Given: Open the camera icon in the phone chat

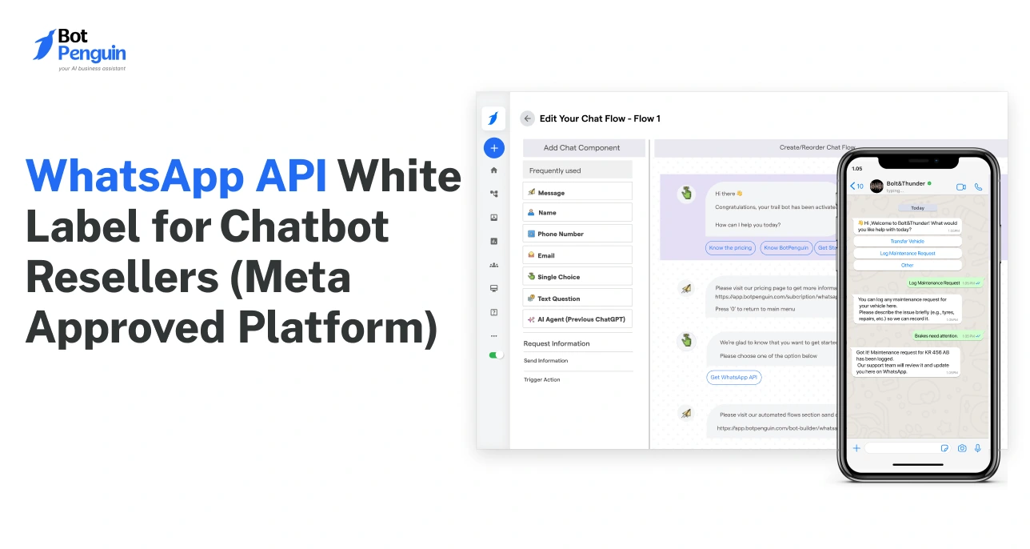Looking at the screenshot, I should coord(962,448).
